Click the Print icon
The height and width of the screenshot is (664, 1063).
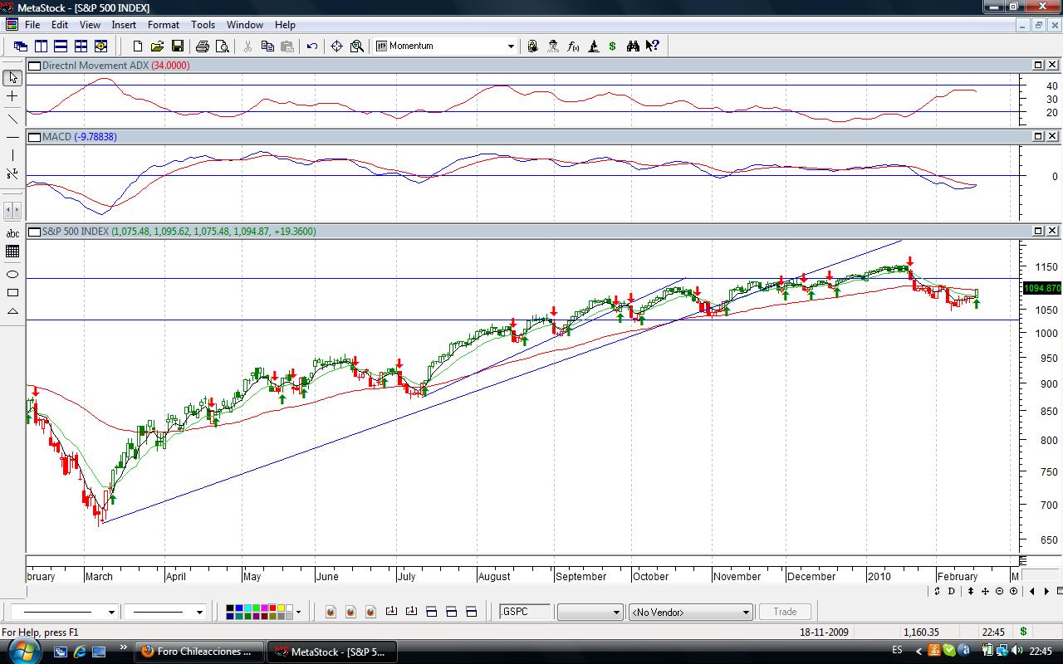(202, 46)
